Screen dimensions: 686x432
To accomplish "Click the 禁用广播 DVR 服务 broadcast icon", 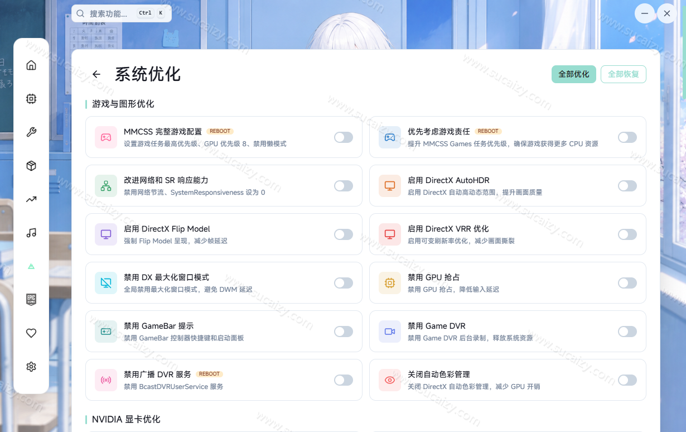I will [106, 380].
